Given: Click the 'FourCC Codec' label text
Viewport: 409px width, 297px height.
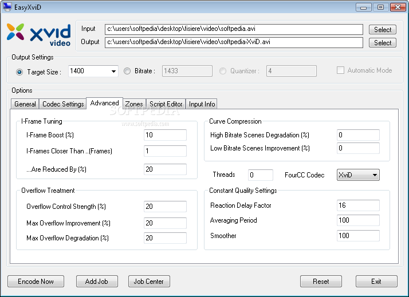Looking at the screenshot, I should pyautogui.click(x=304, y=175).
